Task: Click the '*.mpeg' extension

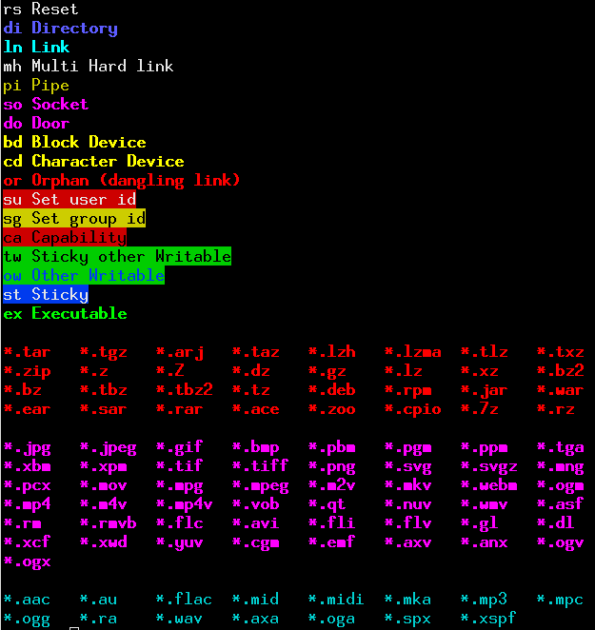Action: [261, 485]
